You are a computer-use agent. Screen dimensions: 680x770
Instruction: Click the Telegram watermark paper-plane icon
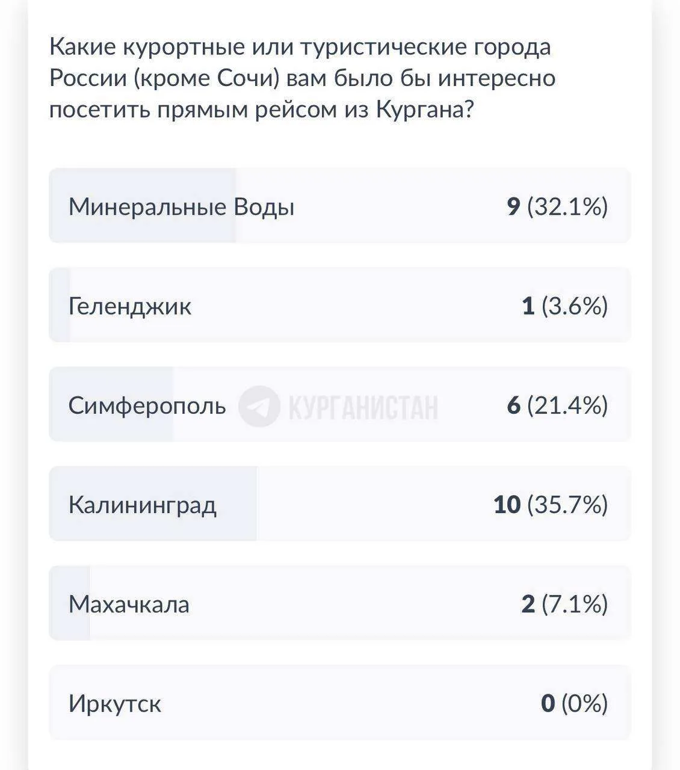point(259,406)
